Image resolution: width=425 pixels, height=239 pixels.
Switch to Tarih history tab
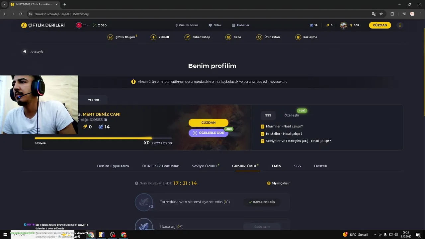[276, 166]
